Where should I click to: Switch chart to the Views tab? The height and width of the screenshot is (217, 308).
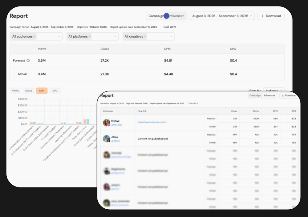coord(15,91)
